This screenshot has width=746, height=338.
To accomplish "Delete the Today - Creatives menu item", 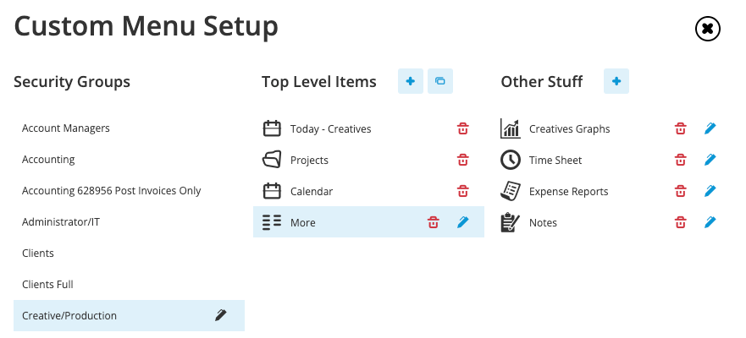I will 463,128.
